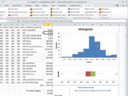Select the Maximum label cell
This screenshot has width=128, height=96.
35,74
